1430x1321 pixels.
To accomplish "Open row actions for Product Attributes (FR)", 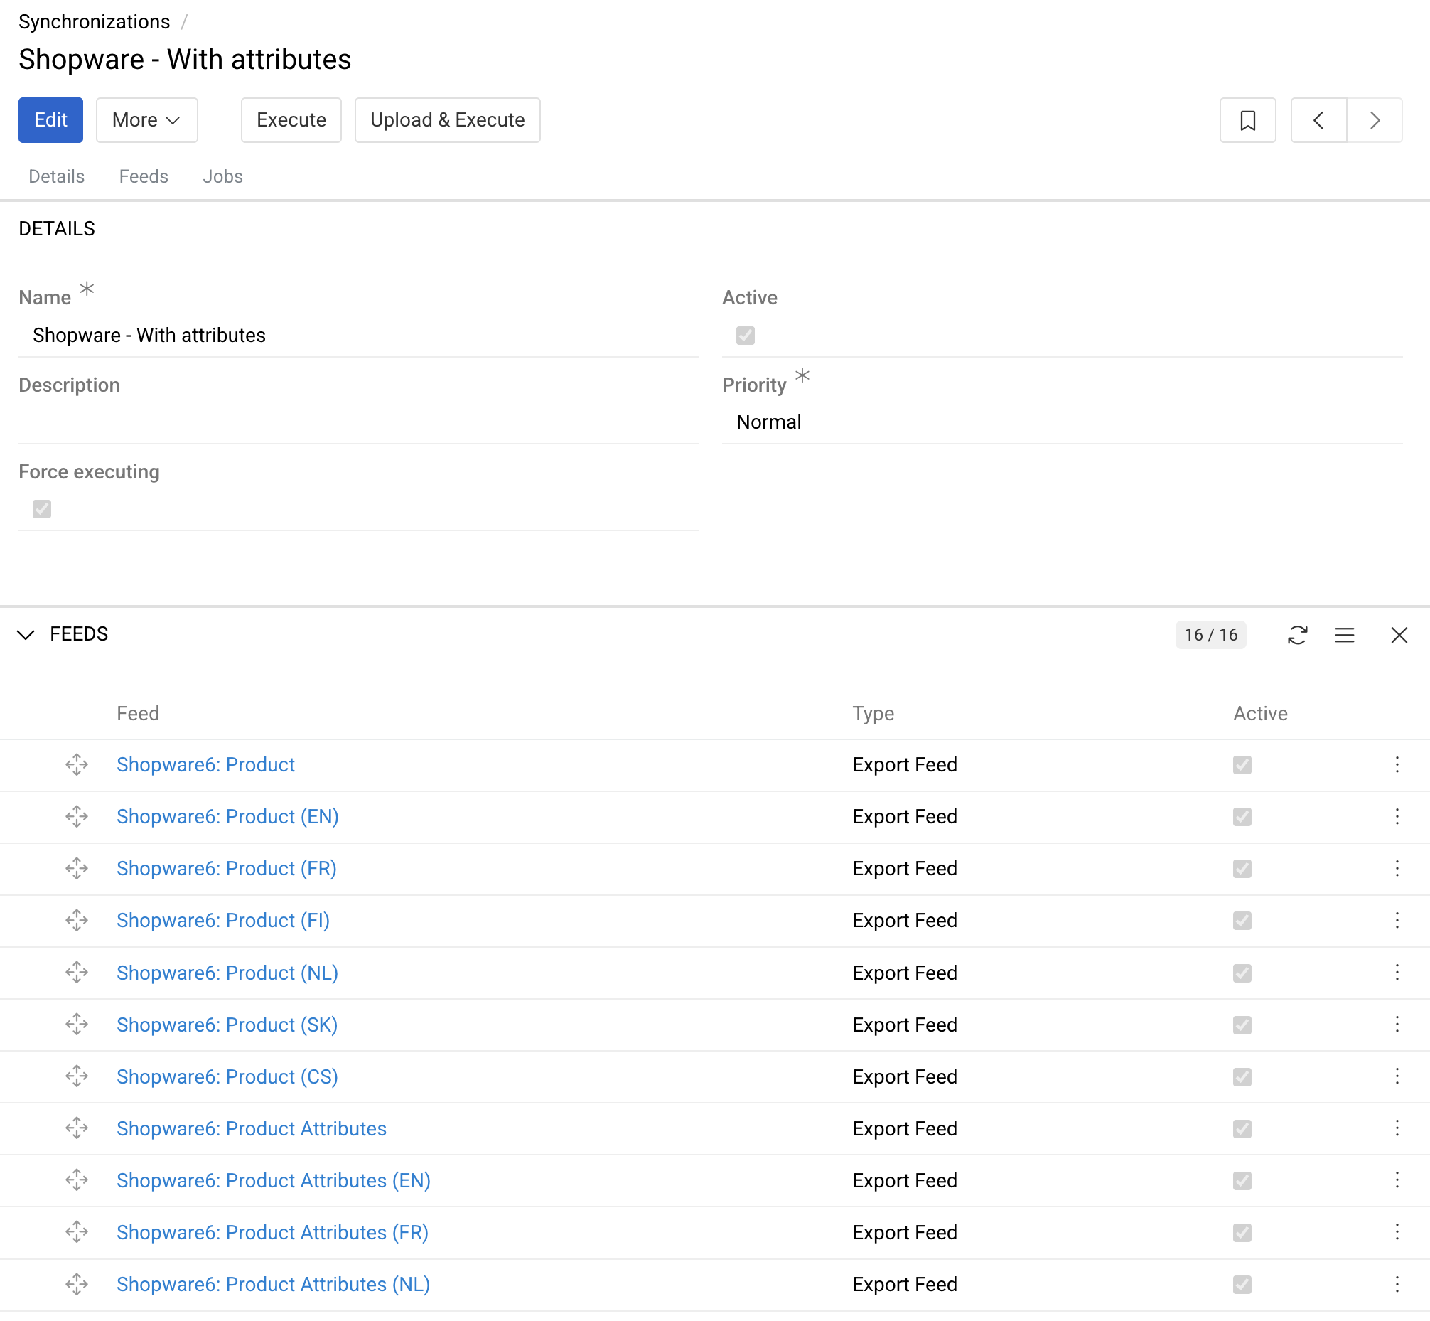I will coord(1397,1232).
